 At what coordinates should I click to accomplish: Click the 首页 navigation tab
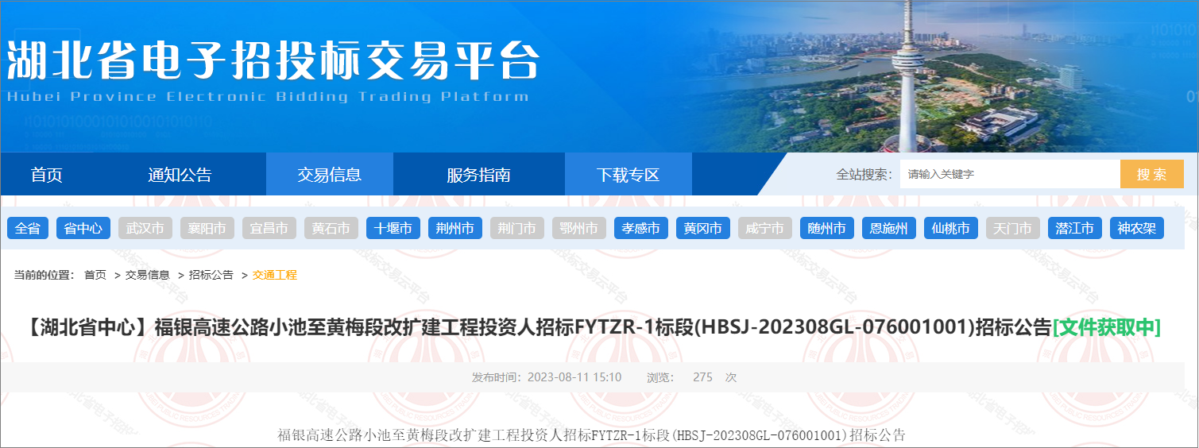pyautogui.click(x=46, y=175)
